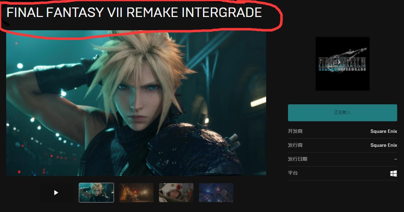The width and height of the screenshot is (404, 212).
Task: Select the 发行日期 release date label
Action: pyautogui.click(x=297, y=159)
